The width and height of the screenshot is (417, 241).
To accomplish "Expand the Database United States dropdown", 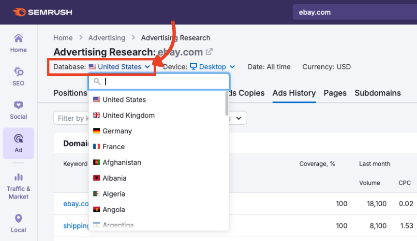I will [x=119, y=67].
